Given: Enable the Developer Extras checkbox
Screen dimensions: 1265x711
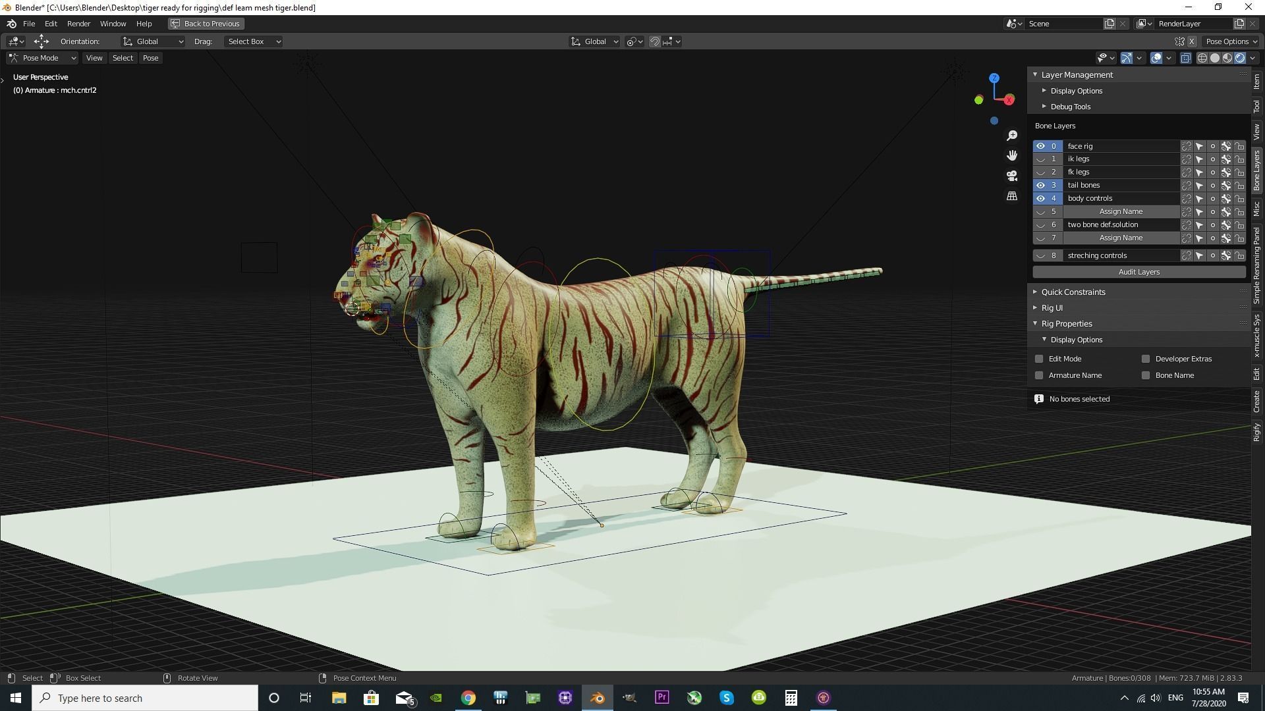Looking at the screenshot, I should click(1146, 359).
